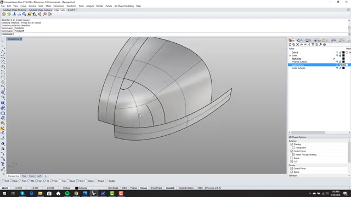Click black color swatch of Default layer
Image resolution: width=351 pixels, height=197 pixels.
pyautogui.click(x=344, y=53)
